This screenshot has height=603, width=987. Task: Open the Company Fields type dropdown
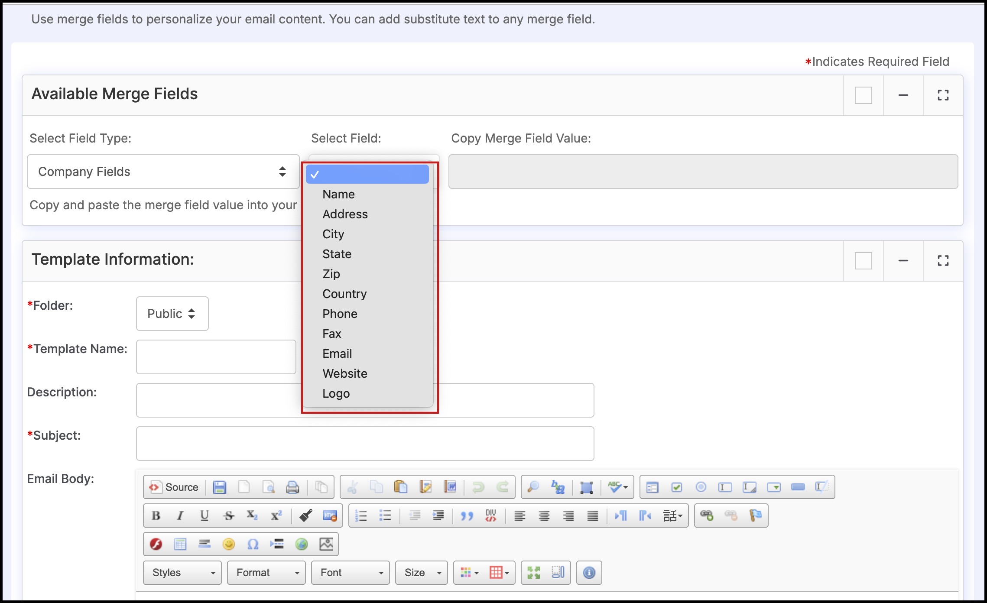point(163,172)
